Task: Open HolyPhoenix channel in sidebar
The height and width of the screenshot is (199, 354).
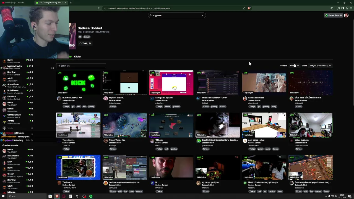Action: coord(18,91)
